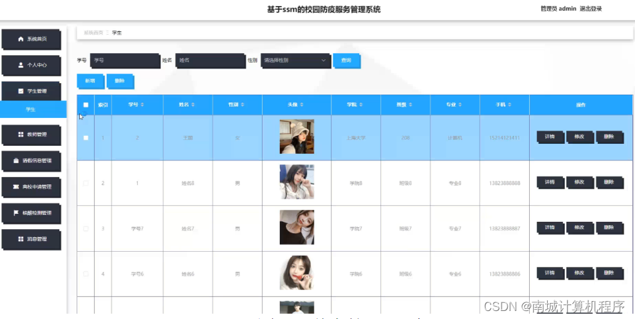Open 详情 for student 姓名8
635x319 pixels.
[x=550, y=182]
